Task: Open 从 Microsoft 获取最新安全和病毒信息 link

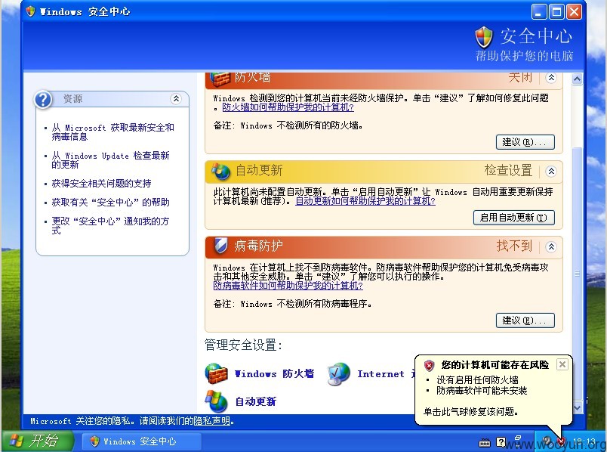Action: pos(112,132)
